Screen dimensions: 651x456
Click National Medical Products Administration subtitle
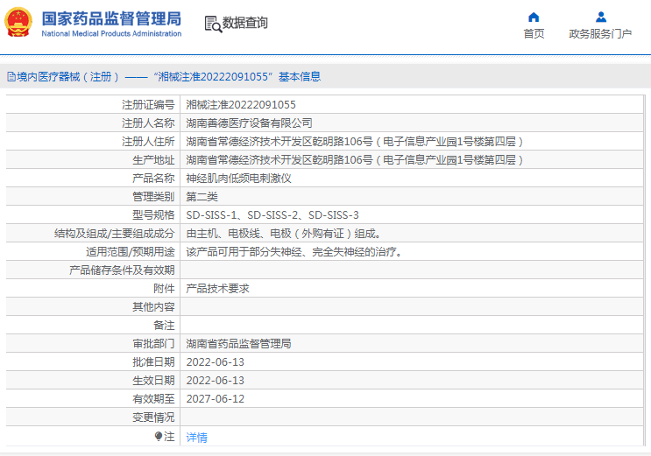111,33
